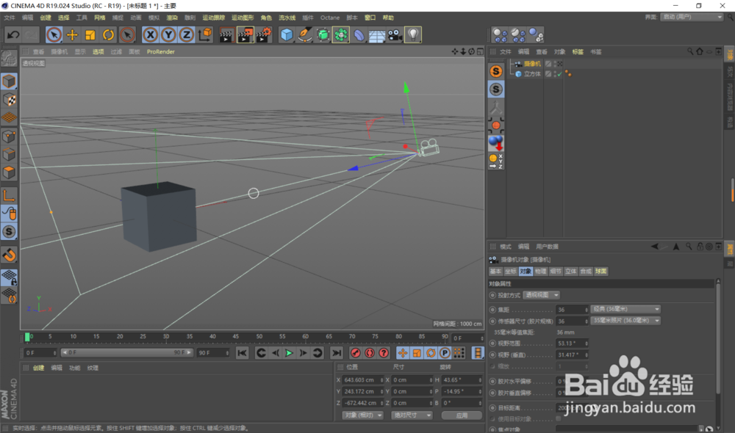The width and height of the screenshot is (735, 433).
Task: Open the Octane menu
Action: (x=330, y=18)
